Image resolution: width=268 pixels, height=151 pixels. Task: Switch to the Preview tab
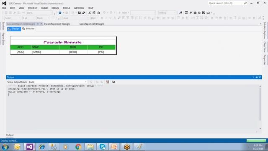pyautogui.click(x=28, y=29)
